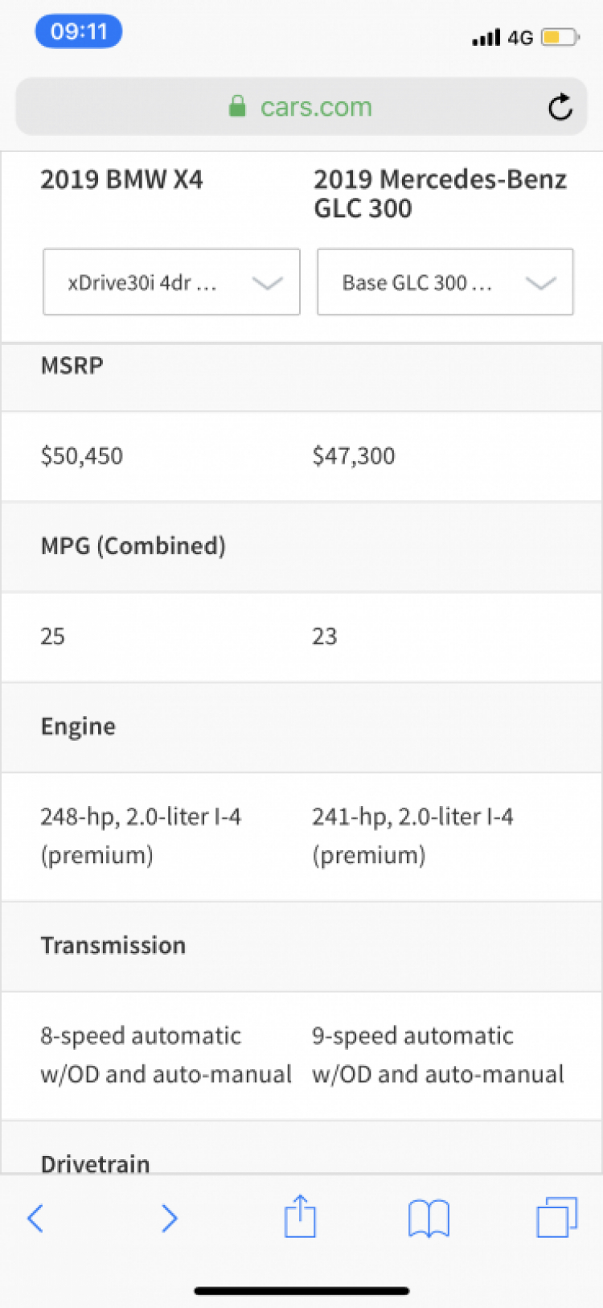Tap the cars.com address bar

301,106
